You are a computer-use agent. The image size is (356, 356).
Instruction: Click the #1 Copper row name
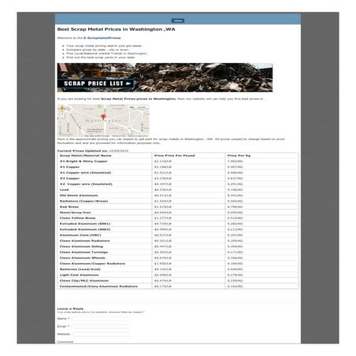pyautogui.click(x=69, y=167)
